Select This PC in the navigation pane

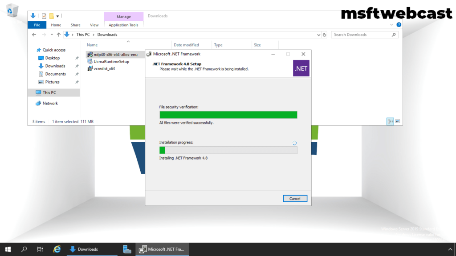point(54,92)
